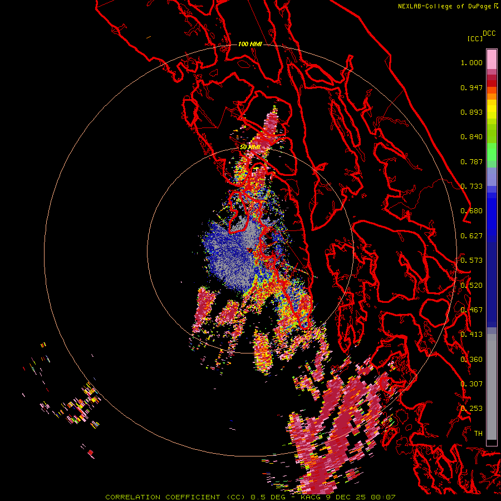
Task: Pick the light pink swatch beside 1.000
Action: click(x=492, y=60)
